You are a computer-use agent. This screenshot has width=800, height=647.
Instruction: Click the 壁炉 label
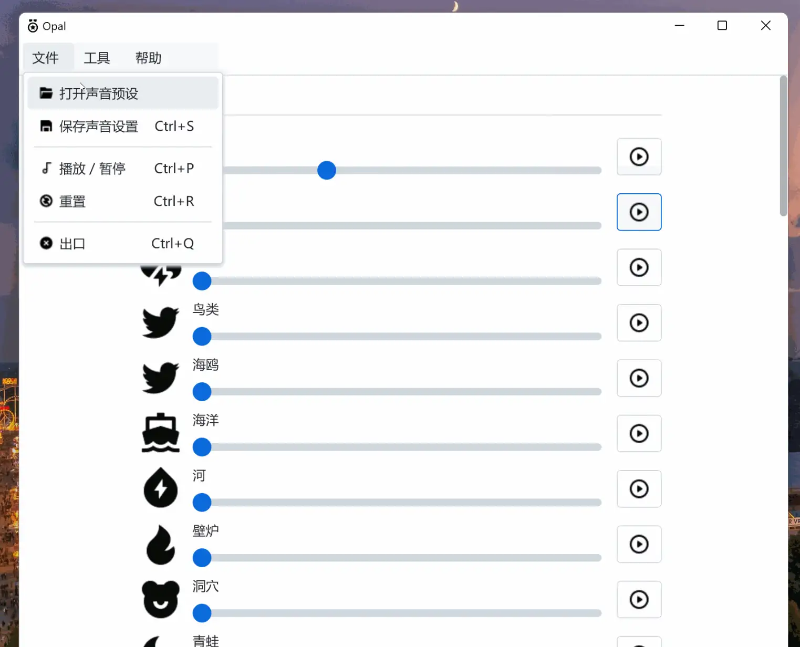click(x=205, y=531)
